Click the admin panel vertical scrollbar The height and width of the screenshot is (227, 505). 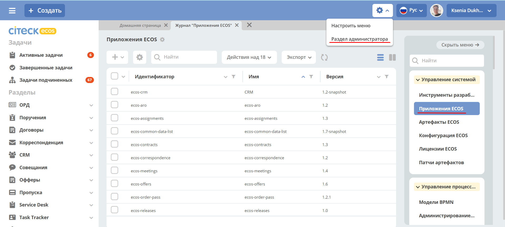pos(494,53)
